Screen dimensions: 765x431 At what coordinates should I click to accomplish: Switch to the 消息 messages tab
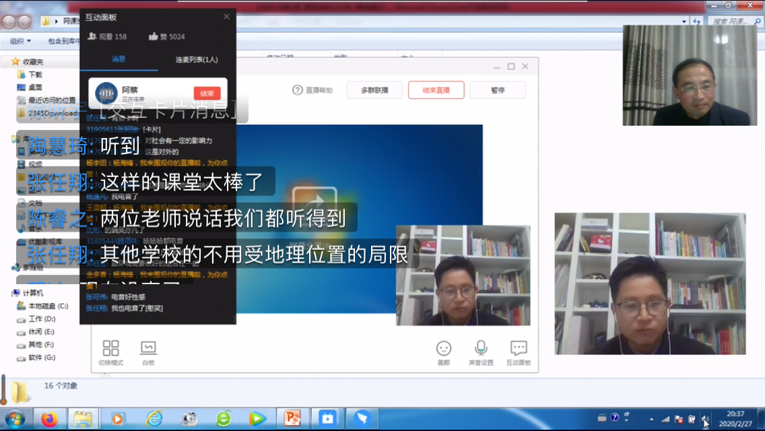(119, 59)
